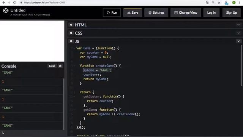Click the Sign Up button
Viewport: 243px width, 137px height.
pyautogui.click(x=231, y=13)
